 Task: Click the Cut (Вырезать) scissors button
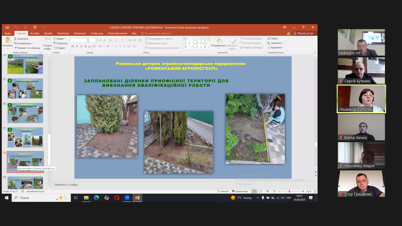pyautogui.click(x=21, y=39)
